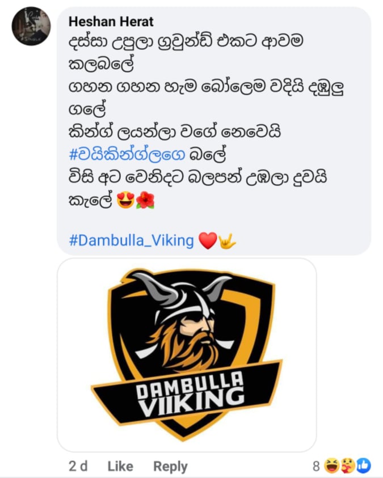
Task: Reply to Heshan Herat's comment
Action: [170, 467]
